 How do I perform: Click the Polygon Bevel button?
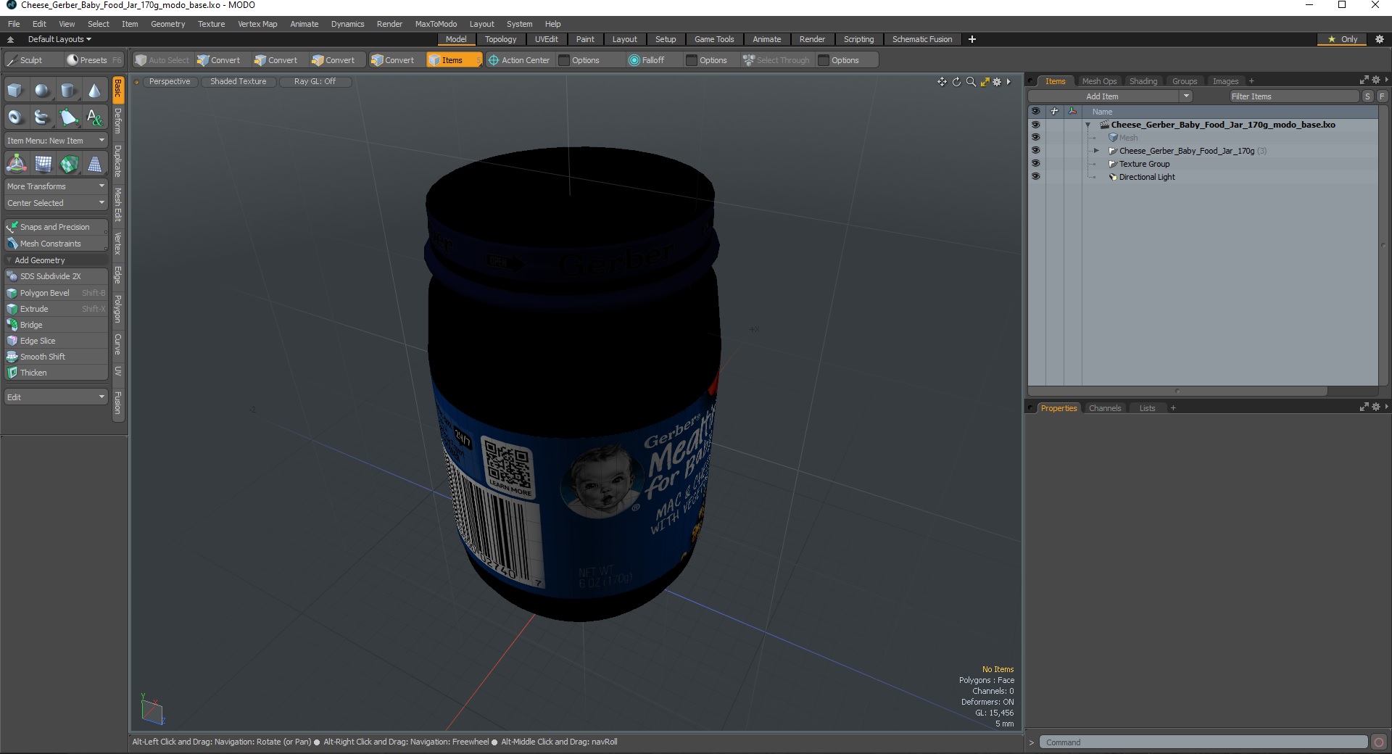(x=57, y=293)
